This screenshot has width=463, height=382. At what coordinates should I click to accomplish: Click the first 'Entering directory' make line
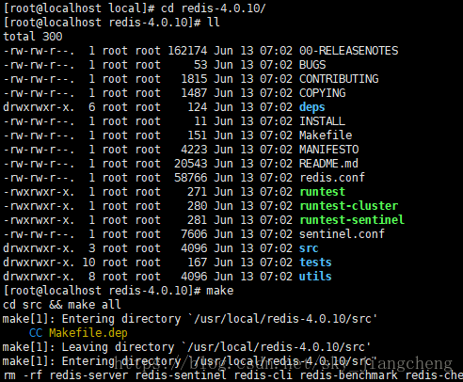(x=190, y=319)
